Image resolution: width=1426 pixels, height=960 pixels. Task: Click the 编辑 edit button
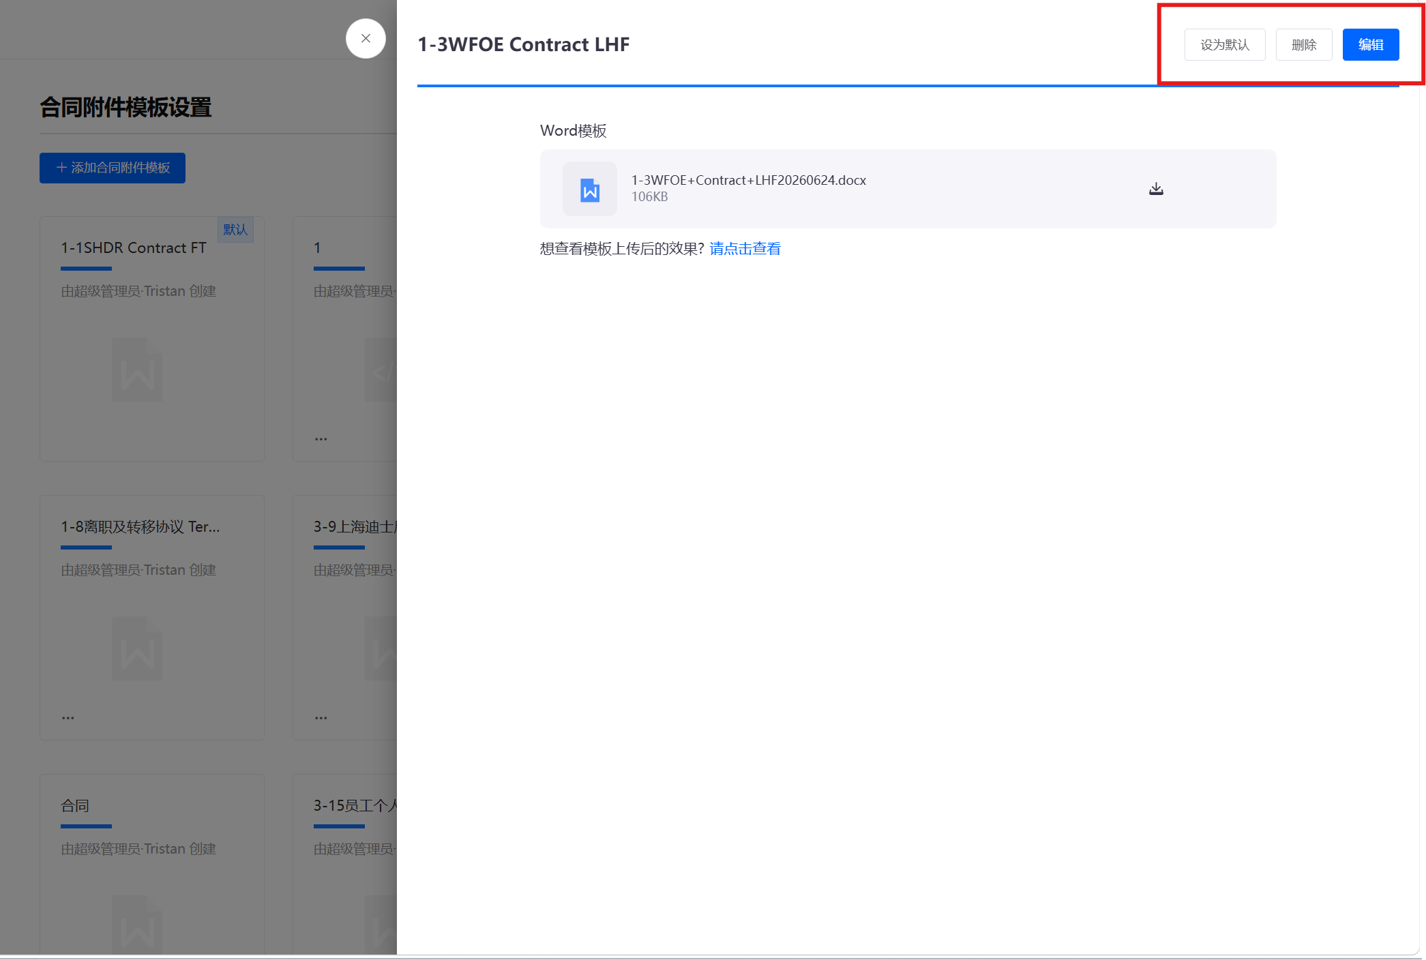pos(1371,45)
